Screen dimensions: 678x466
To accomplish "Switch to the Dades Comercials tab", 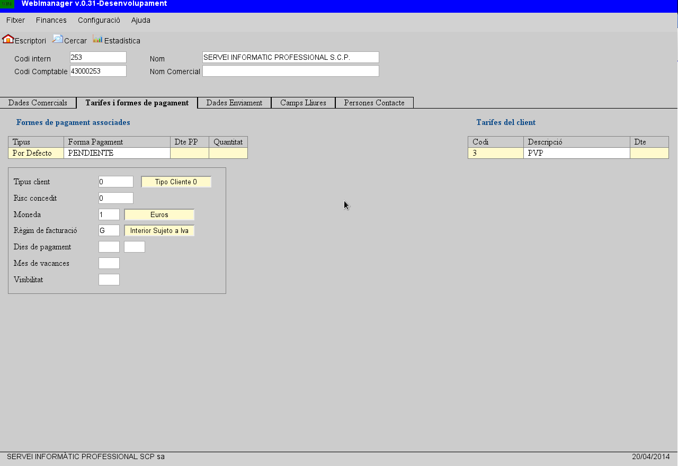I will coord(38,102).
